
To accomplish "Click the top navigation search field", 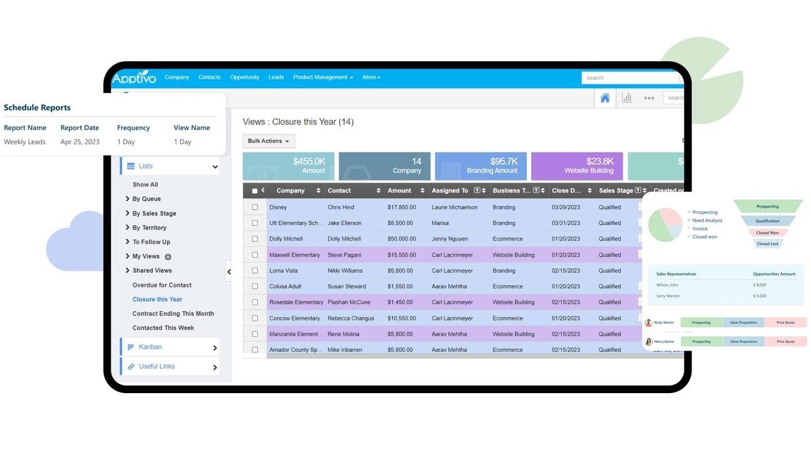I will [629, 78].
